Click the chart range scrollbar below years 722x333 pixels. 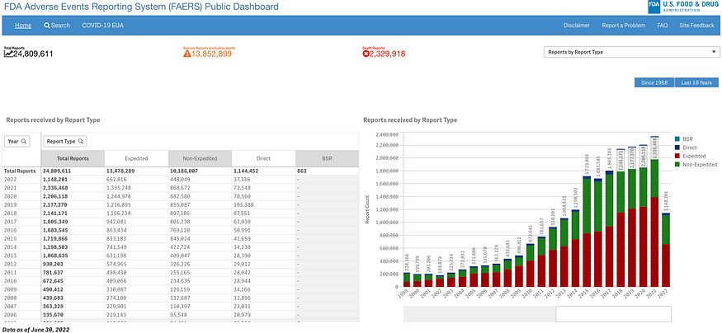pos(537,314)
